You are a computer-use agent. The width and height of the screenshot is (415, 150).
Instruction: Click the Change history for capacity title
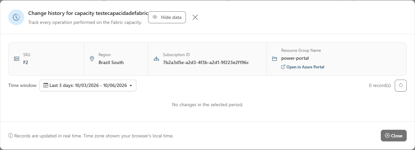coord(88,13)
